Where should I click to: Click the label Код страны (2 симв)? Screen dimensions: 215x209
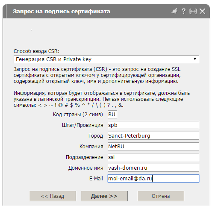(x=78, y=115)
